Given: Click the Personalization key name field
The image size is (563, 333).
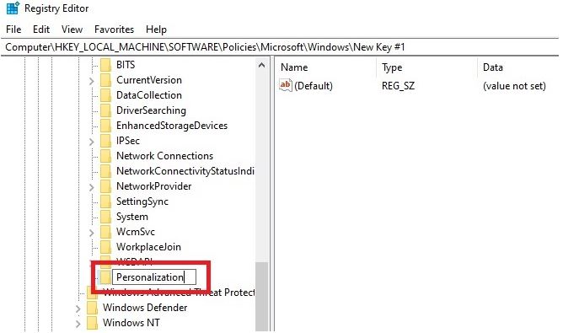Looking at the screenshot, I should [154, 277].
